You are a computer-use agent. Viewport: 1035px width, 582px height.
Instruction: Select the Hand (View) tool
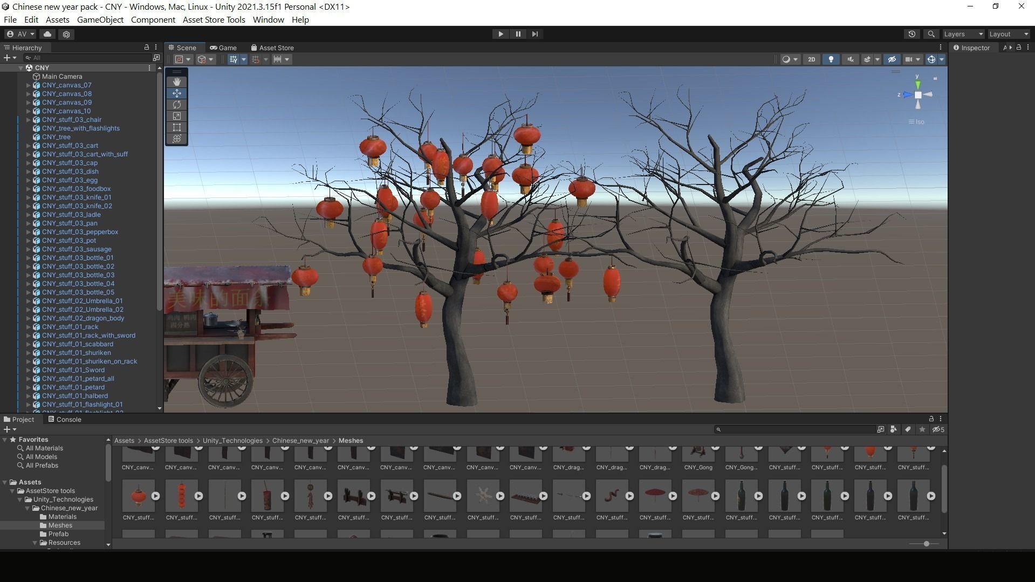click(177, 82)
